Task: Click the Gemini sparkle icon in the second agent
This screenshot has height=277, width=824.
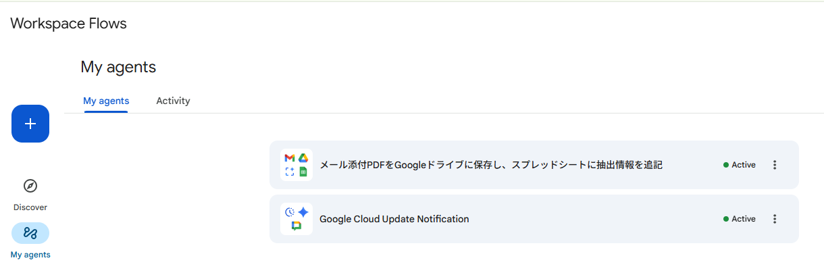Action: (x=303, y=212)
